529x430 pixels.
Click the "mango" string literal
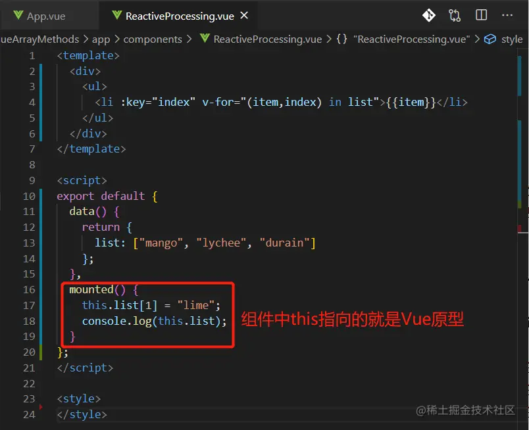161,243
